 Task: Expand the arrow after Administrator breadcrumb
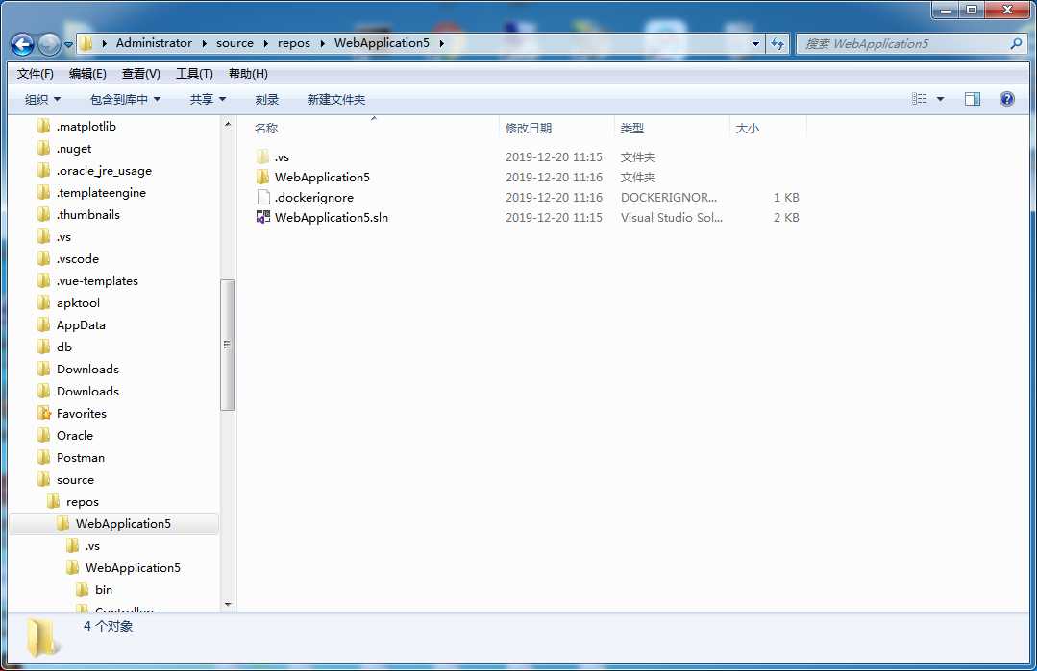click(205, 43)
